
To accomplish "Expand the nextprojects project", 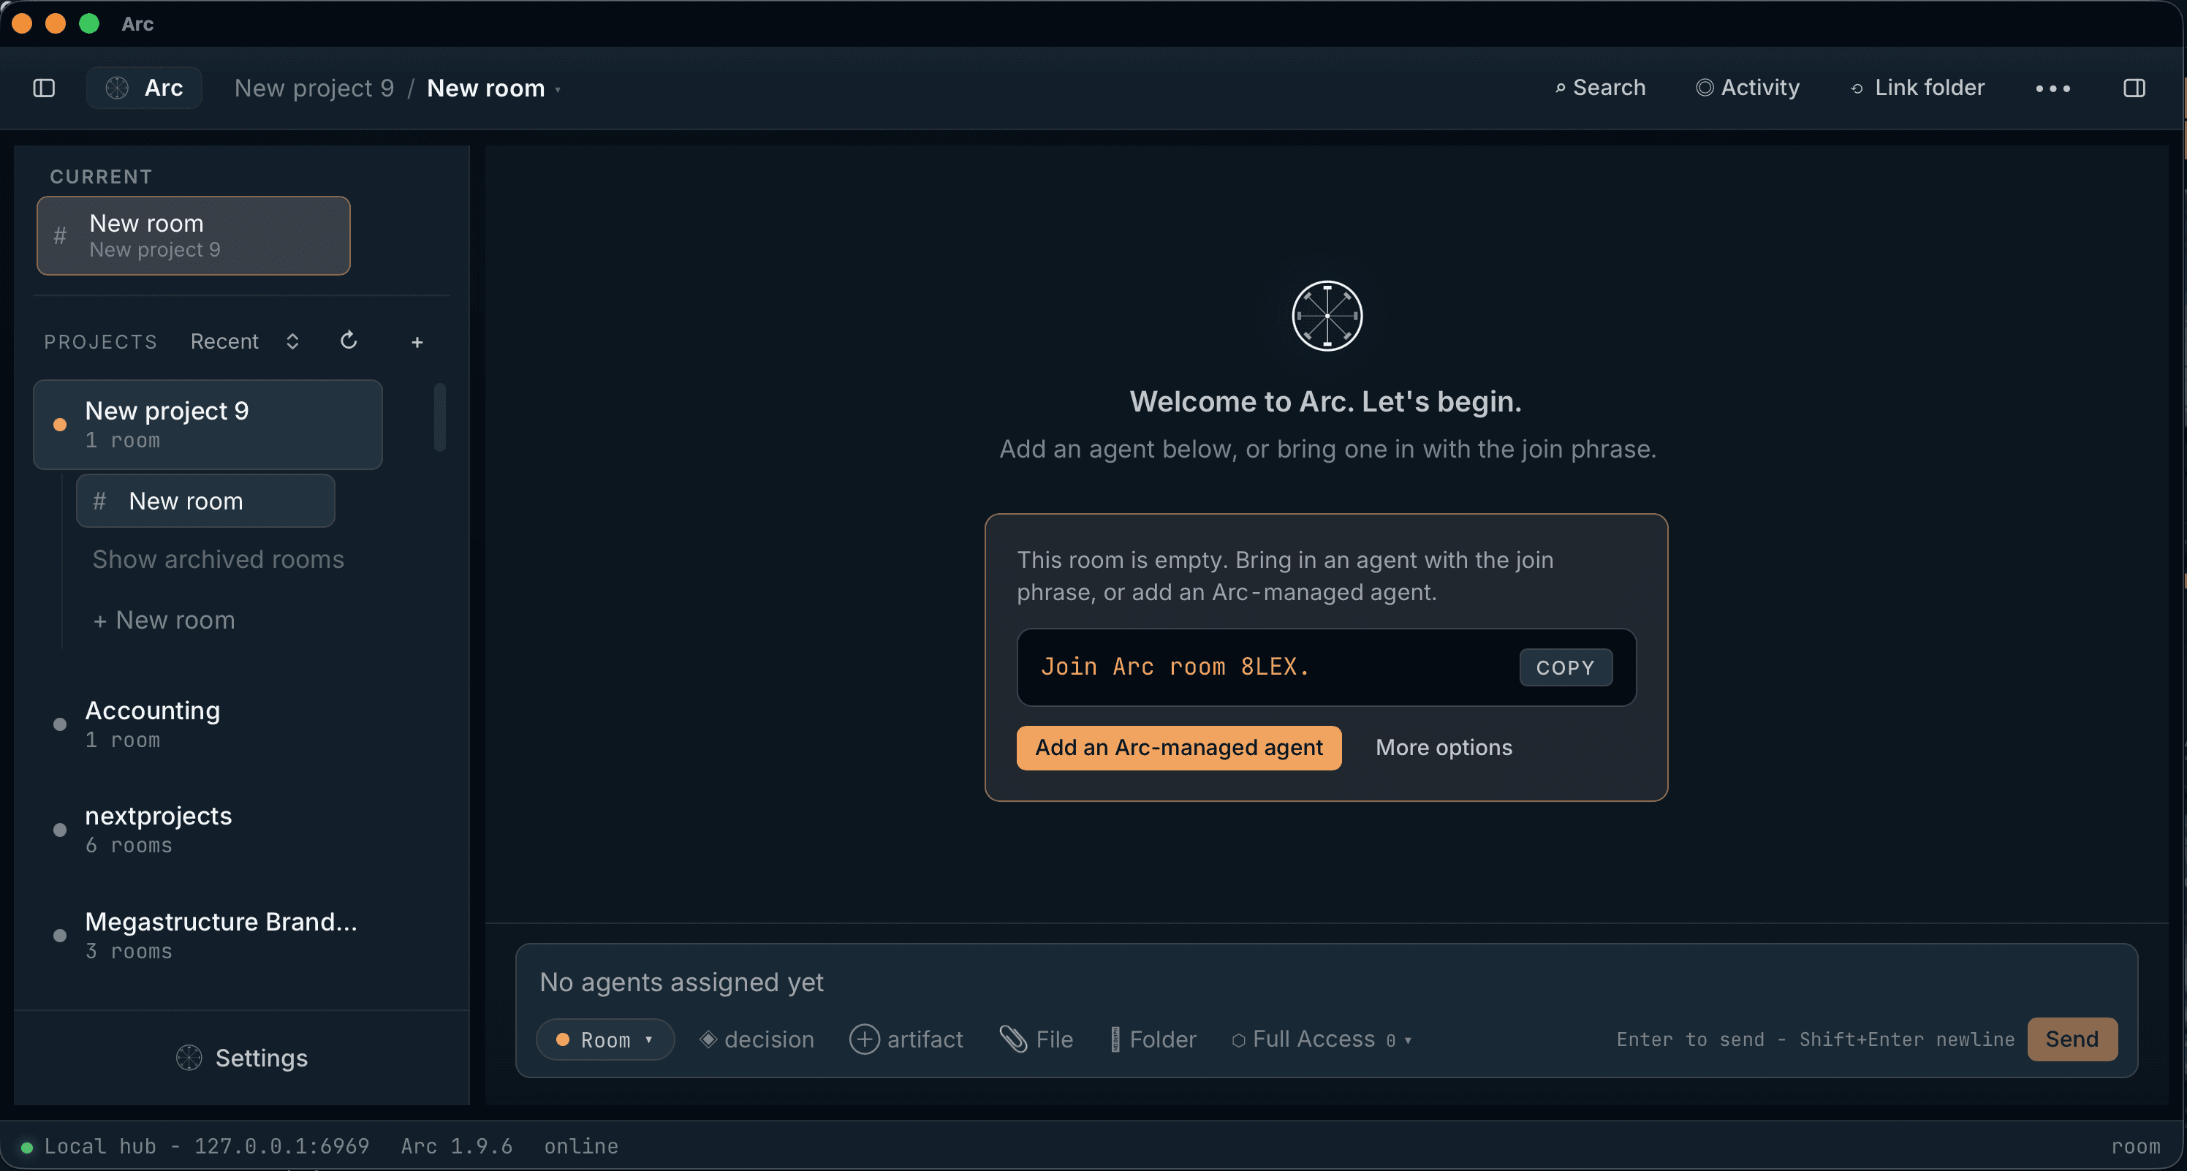I will click(208, 830).
